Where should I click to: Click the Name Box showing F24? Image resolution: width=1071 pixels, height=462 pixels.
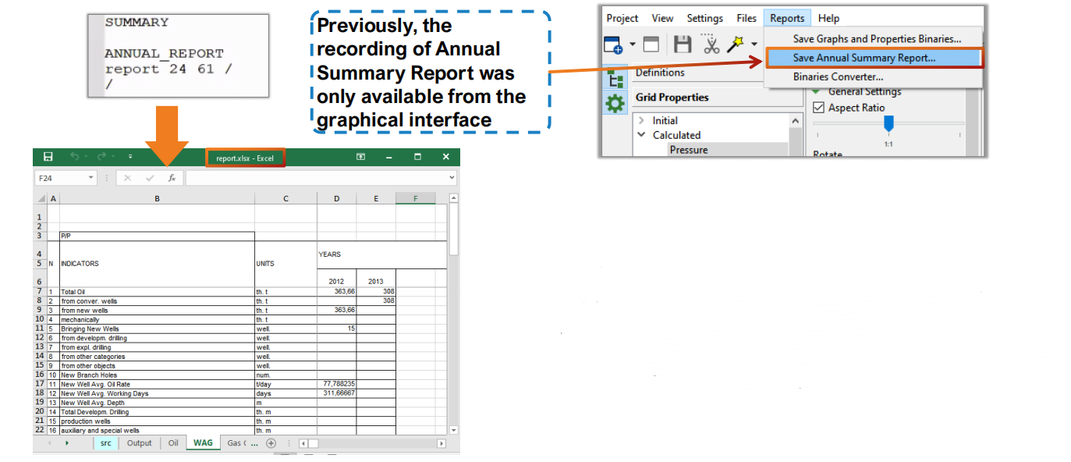[x=60, y=178]
